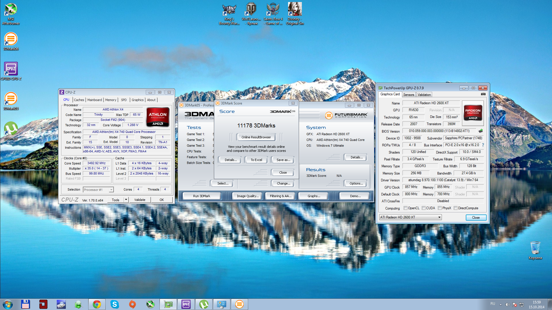Switch to the Mainboard tab in CPU-Z
The height and width of the screenshot is (310, 552).
coord(95,100)
